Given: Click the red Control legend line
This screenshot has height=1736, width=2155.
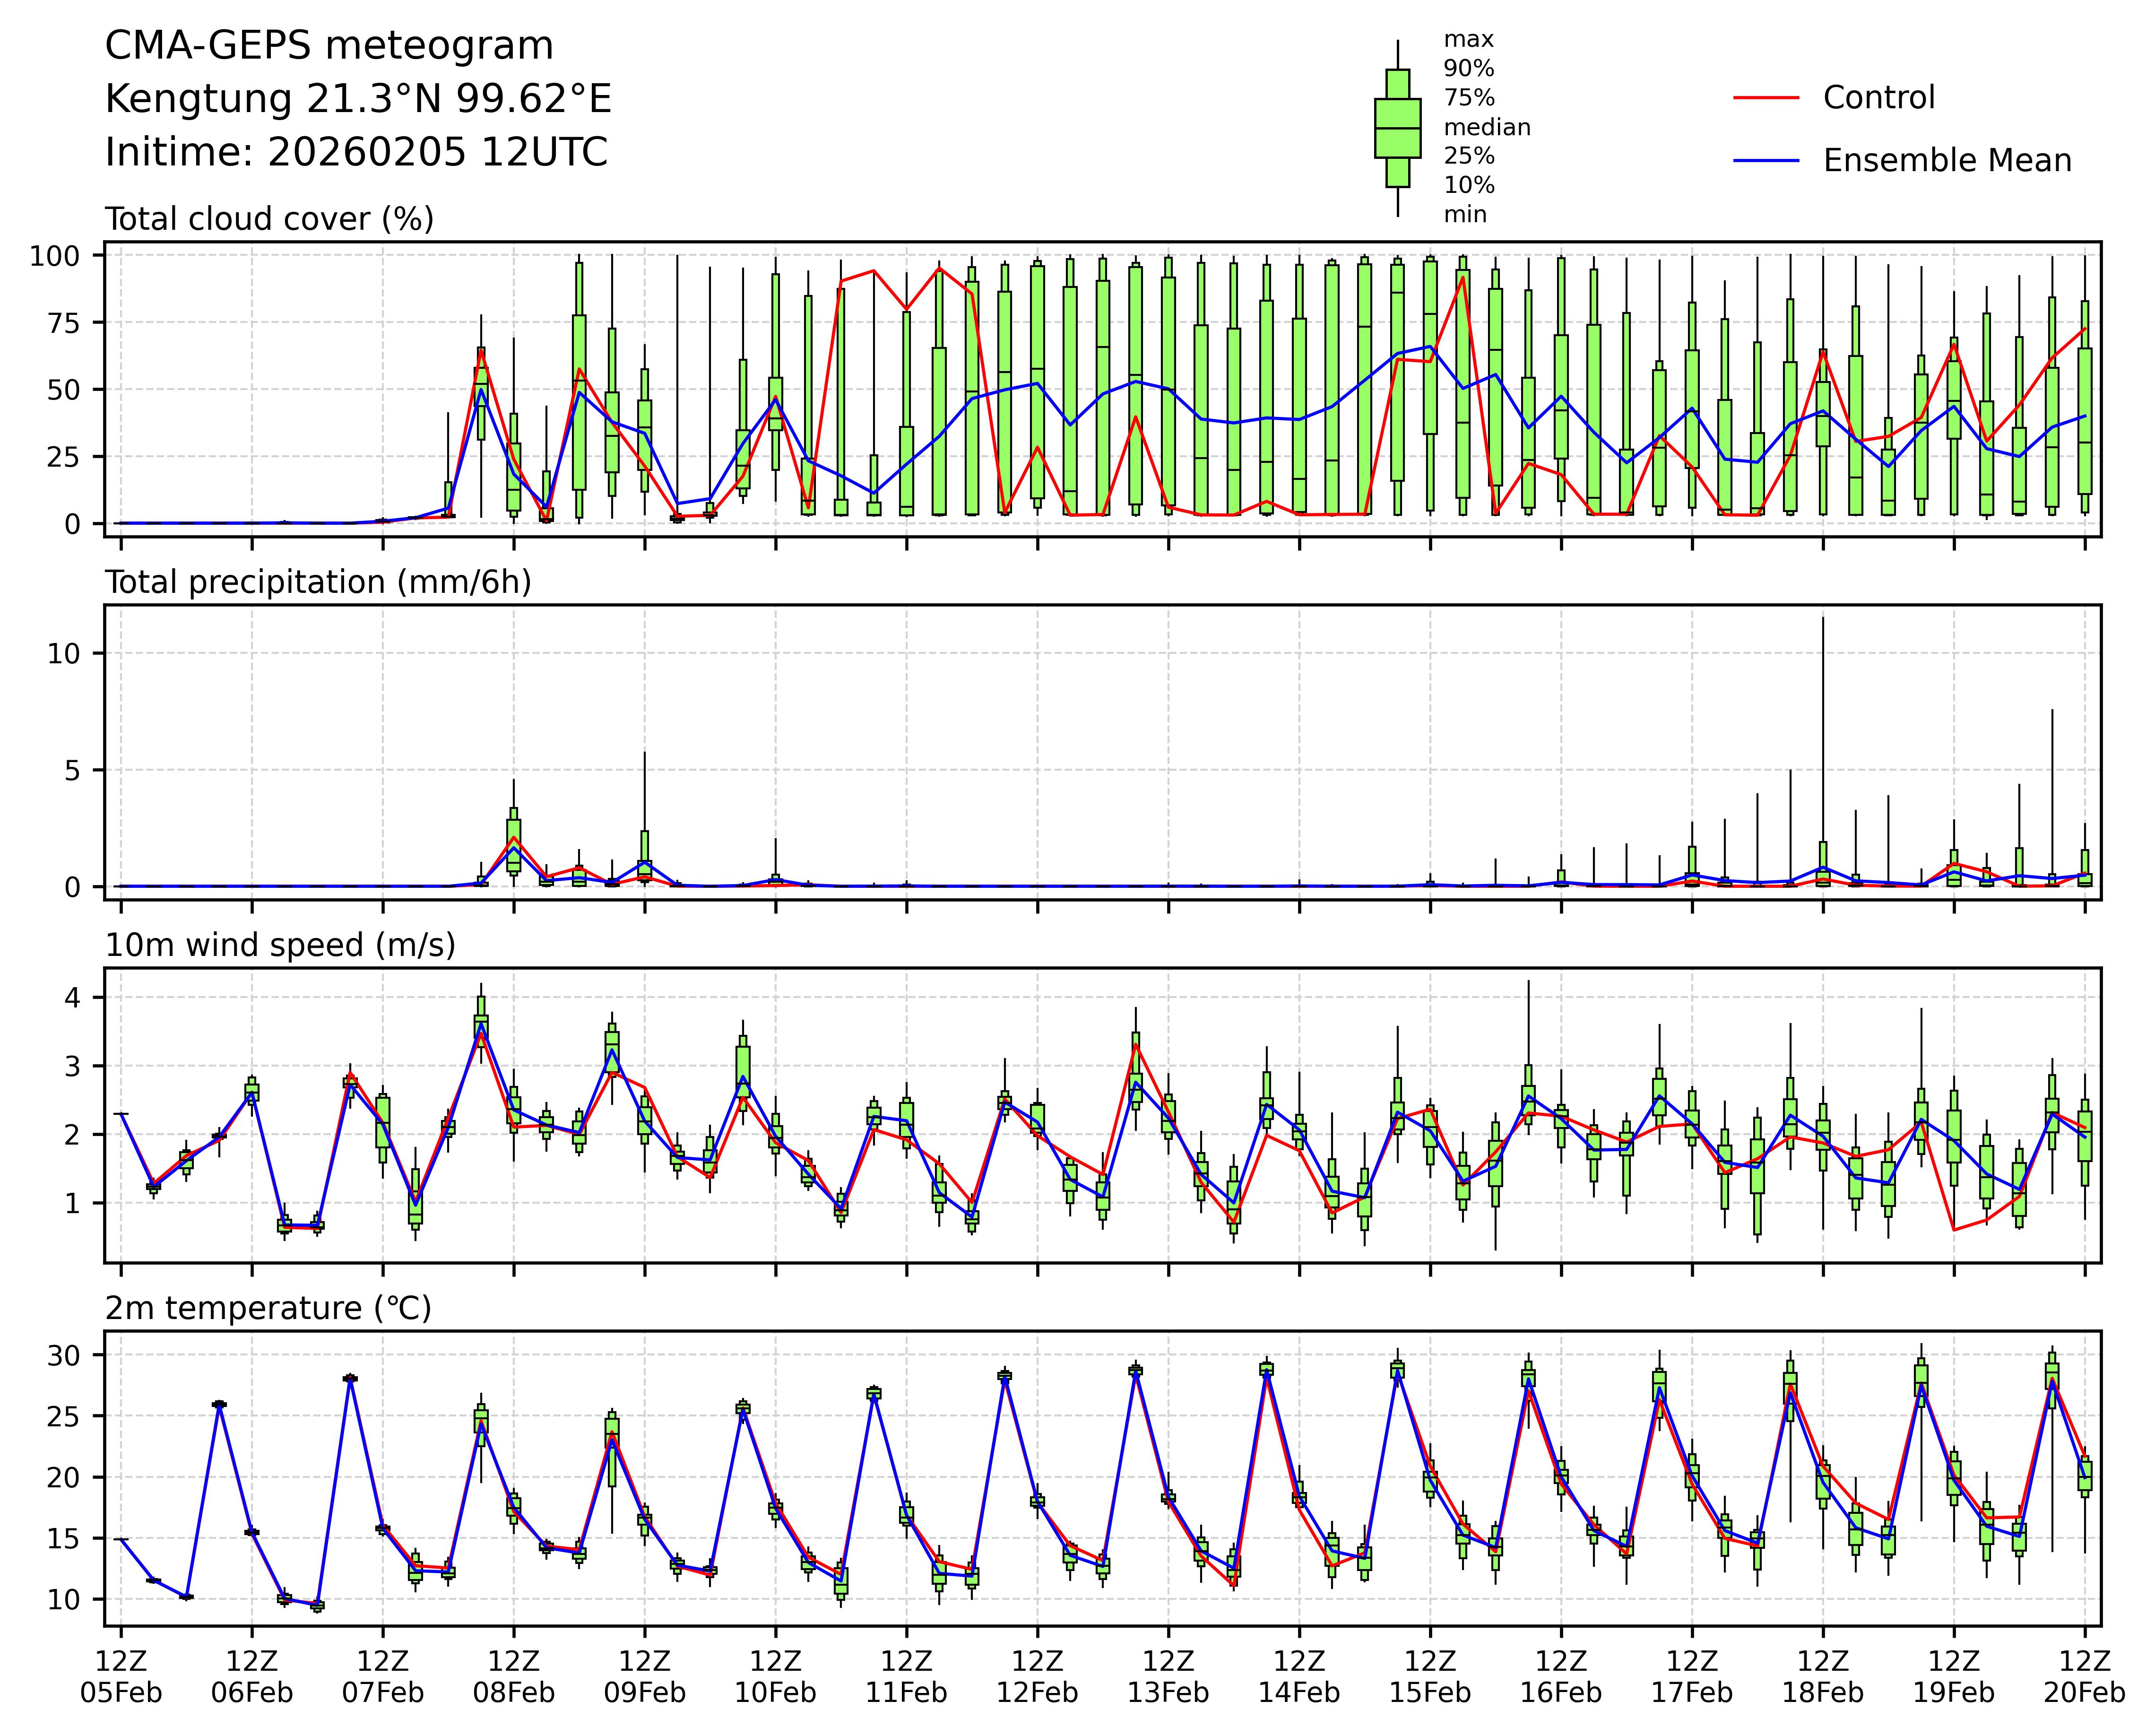Looking at the screenshot, I should [x=1765, y=98].
